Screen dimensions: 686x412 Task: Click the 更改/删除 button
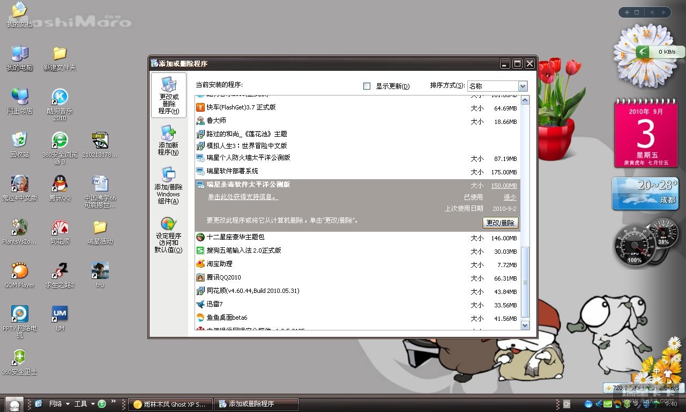coord(501,223)
